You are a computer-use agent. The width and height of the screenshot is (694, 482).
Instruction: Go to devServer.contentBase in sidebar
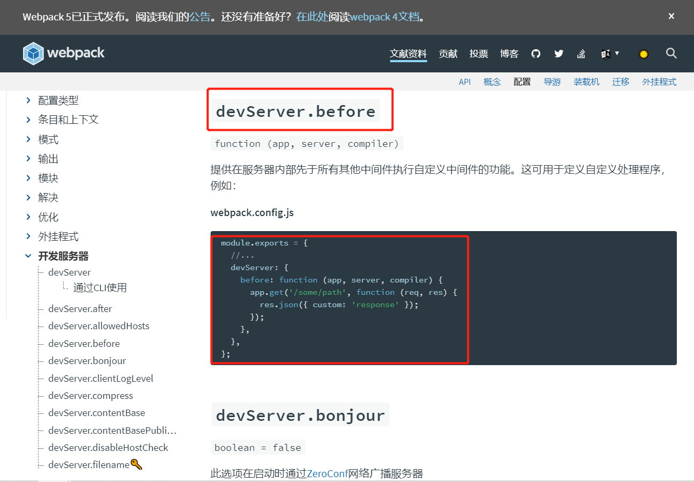point(96,413)
